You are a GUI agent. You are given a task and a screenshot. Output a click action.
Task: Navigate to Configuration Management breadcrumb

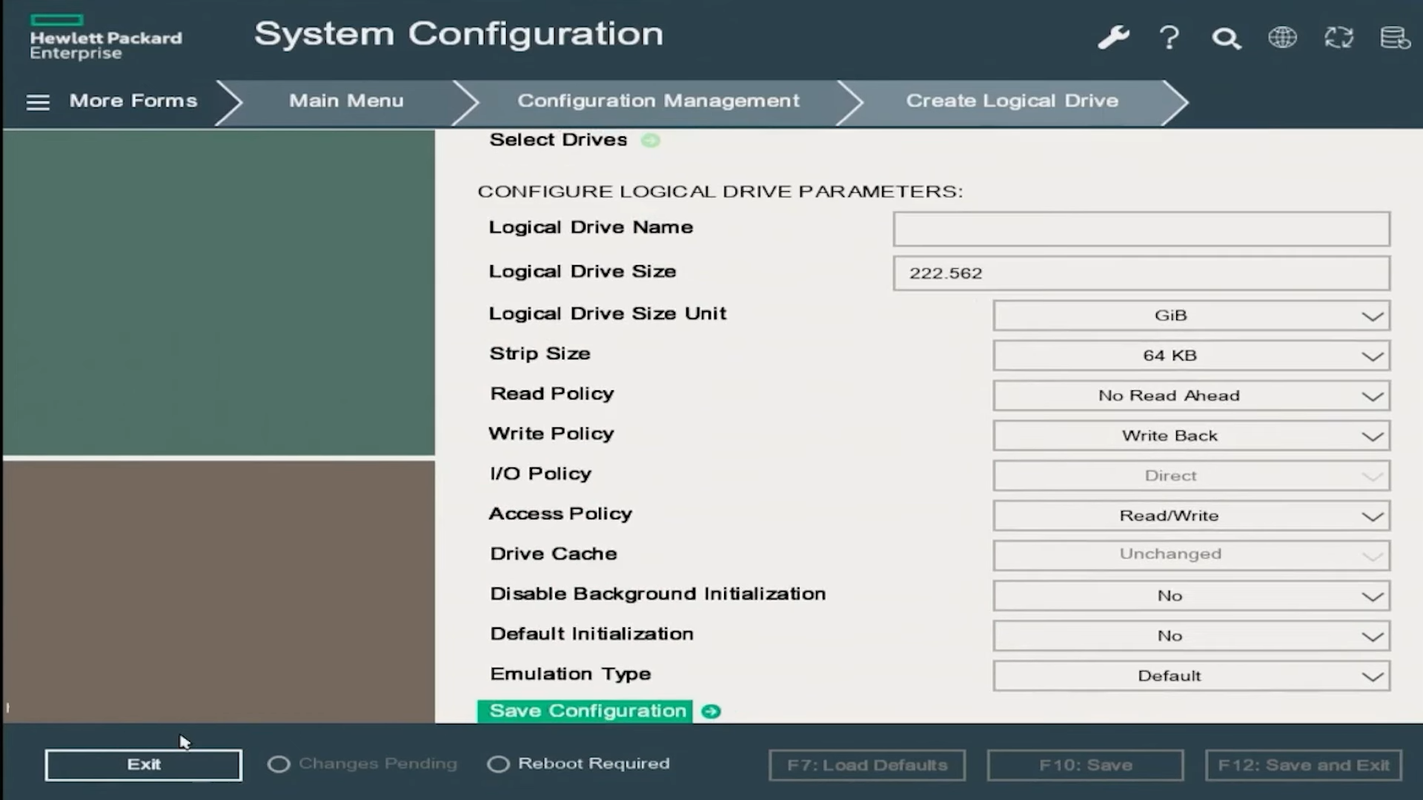coord(658,101)
